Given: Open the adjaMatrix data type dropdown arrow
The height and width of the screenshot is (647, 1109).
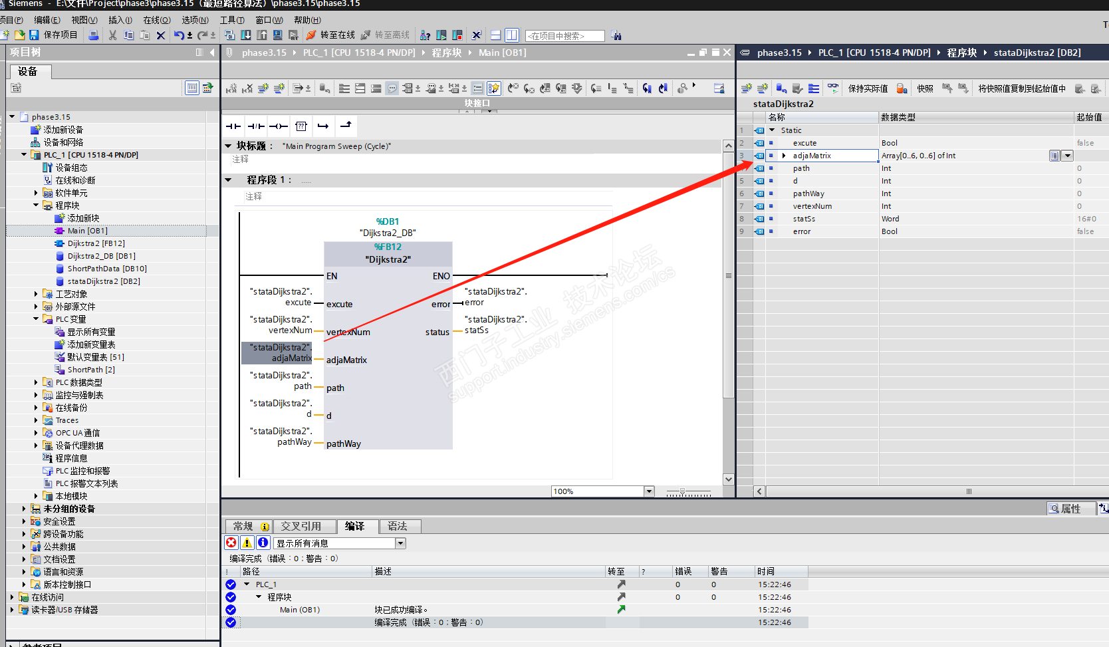Looking at the screenshot, I should tap(1067, 156).
